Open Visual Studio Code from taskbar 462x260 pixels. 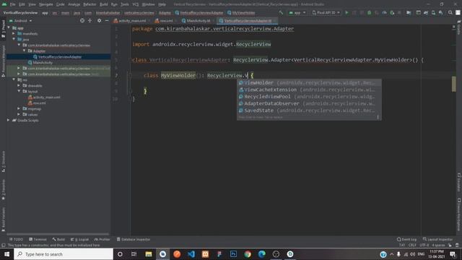[x=191, y=254]
